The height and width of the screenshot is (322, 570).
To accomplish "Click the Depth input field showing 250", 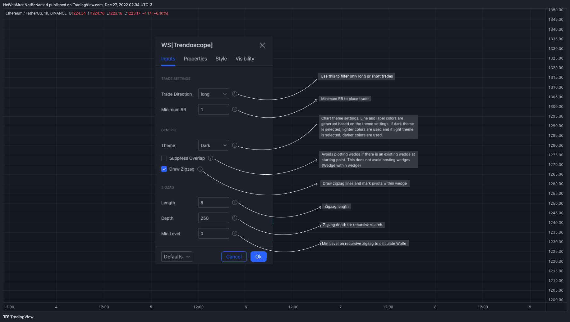I will [x=214, y=218].
